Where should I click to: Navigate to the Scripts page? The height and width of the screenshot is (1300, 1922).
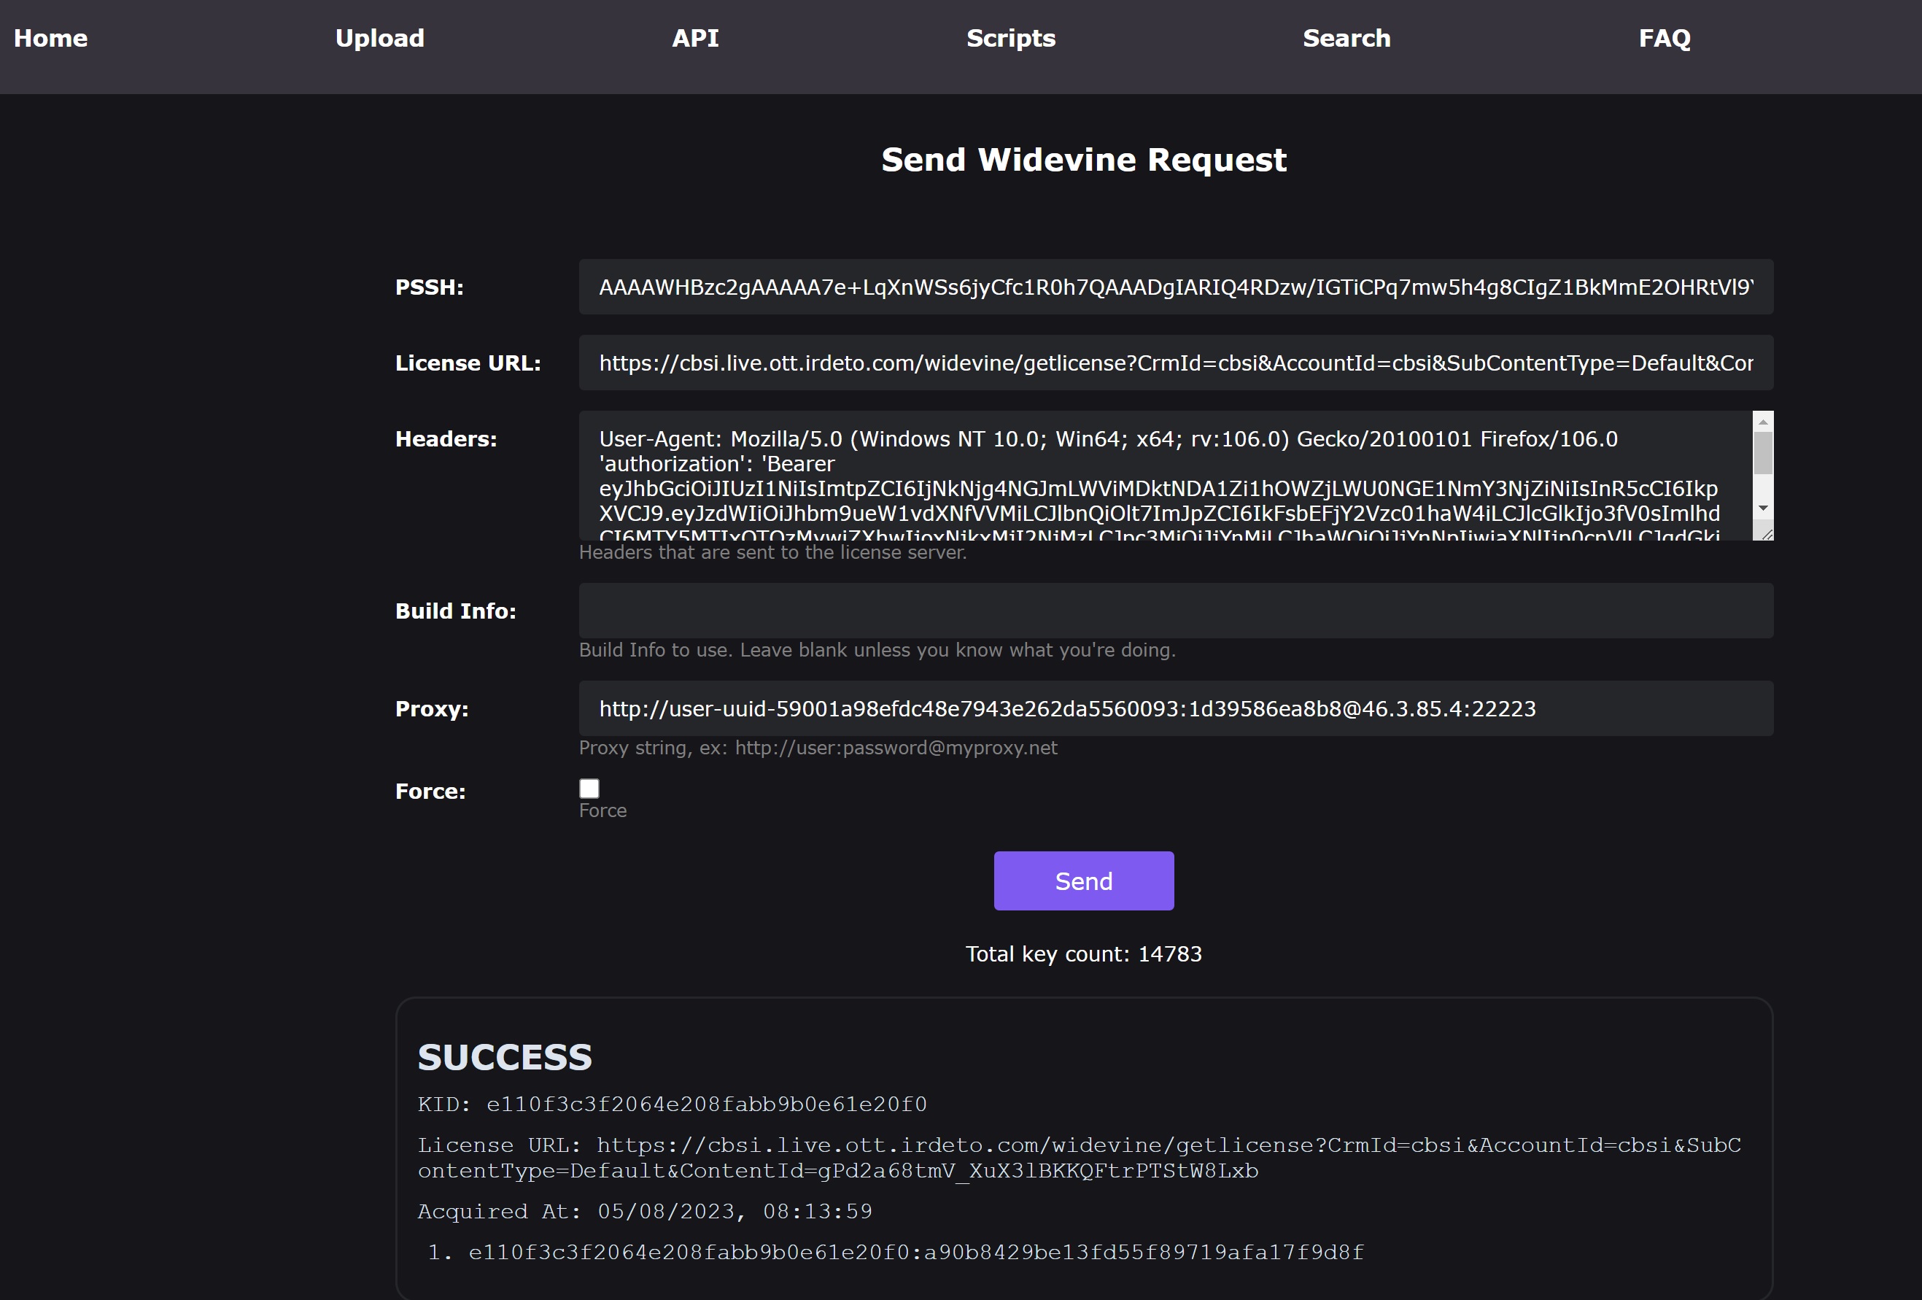coord(1011,38)
